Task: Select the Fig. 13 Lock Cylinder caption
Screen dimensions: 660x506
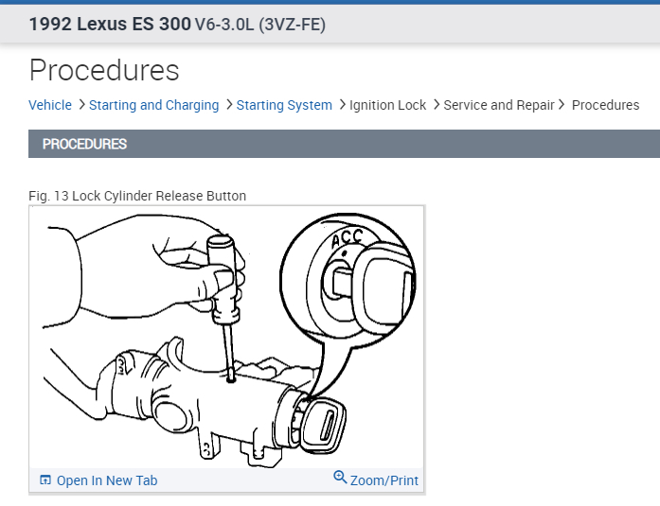Action: tap(137, 196)
